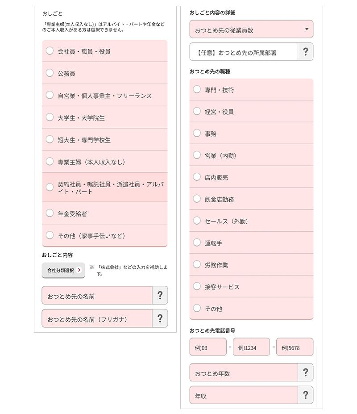Pick 大学生・大学院生 option
The image size is (357, 414).
(49, 117)
